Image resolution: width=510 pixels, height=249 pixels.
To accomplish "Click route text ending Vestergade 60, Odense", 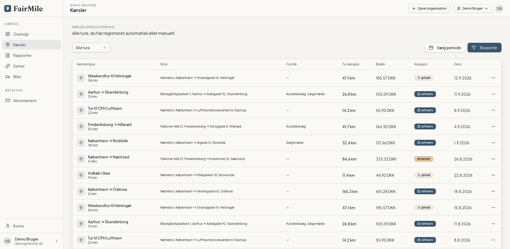I will [197, 191].
